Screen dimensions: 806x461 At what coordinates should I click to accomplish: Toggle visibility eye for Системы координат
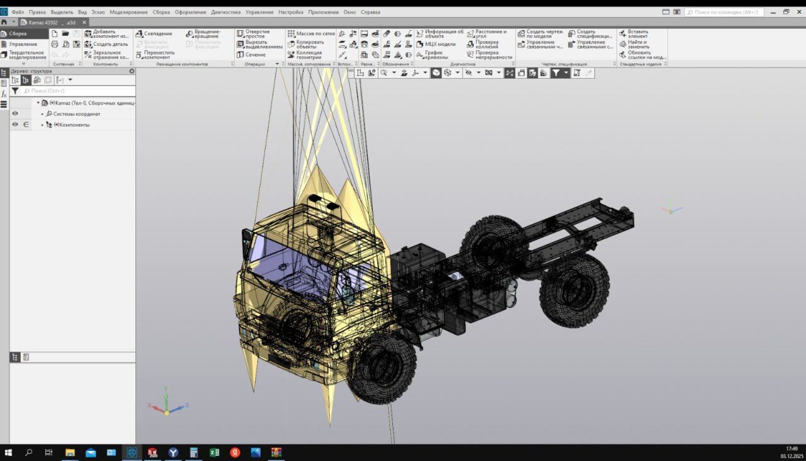pos(15,114)
